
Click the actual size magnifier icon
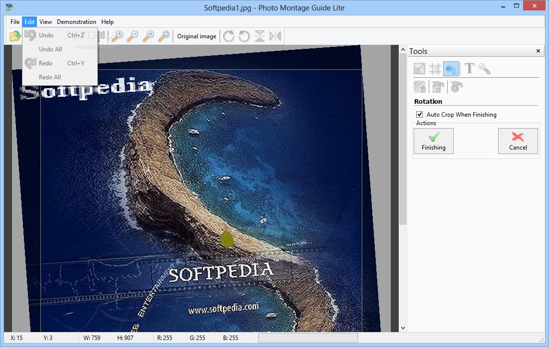(148, 36)
